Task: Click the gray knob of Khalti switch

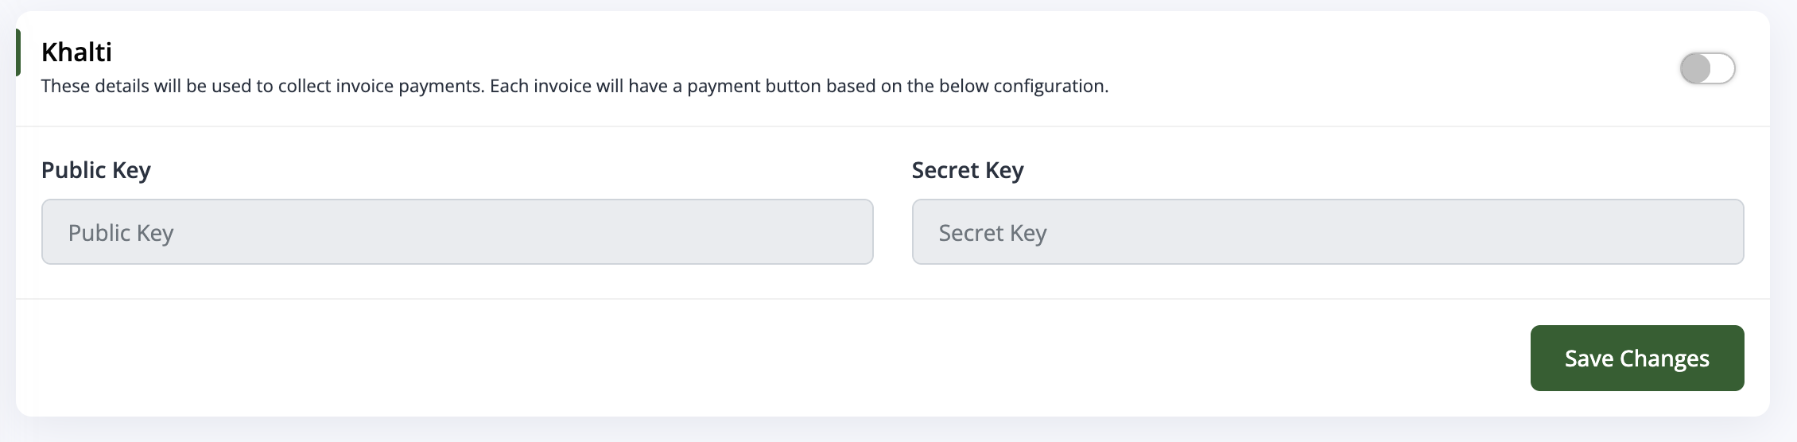Action: point(1695,68)
